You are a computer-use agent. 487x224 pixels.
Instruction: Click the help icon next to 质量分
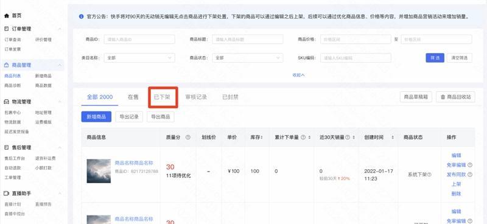tap(187, 138)
